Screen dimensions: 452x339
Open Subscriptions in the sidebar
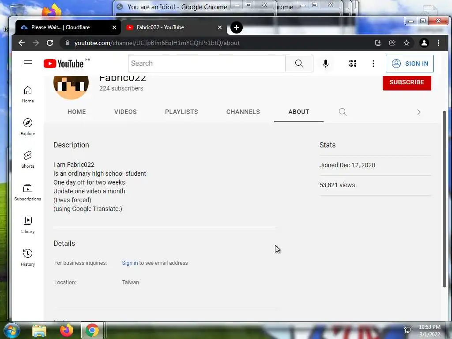tap(28, 192)
